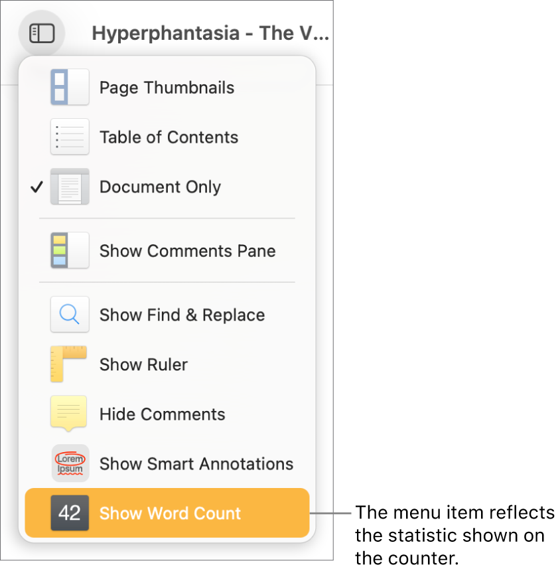Click the Comments Pane colored notes icon
The width and height of the screenshot is (560, 571).
(69, 251)
